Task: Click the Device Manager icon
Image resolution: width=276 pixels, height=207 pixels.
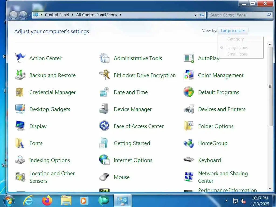Action: (x=104, y=109)
